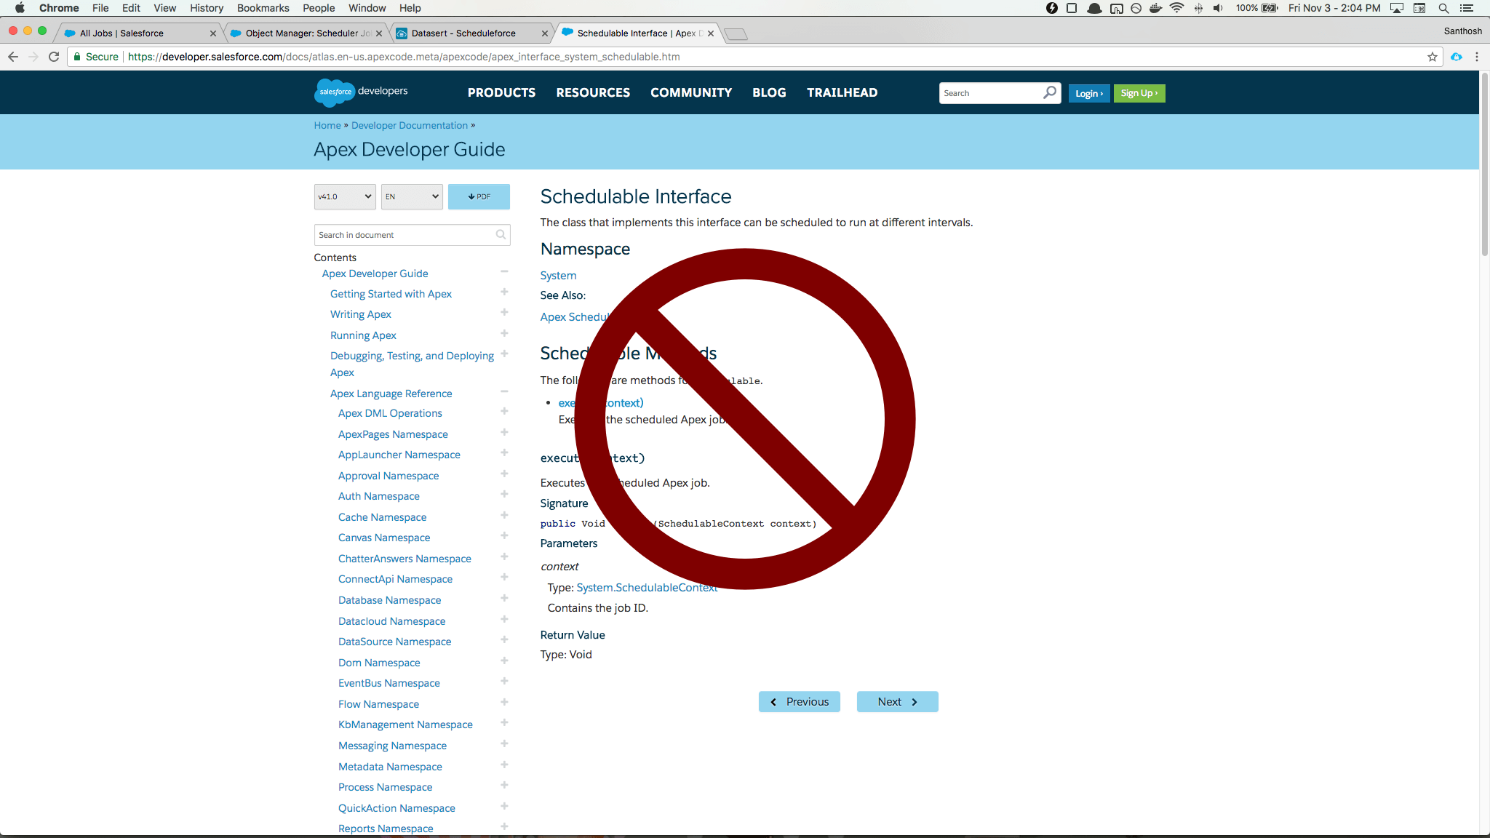The width and height of the screenshot is (1490, 838).
Task: Open the EN language dropdown
Action: pyautogui.click(x=412, y=196)
